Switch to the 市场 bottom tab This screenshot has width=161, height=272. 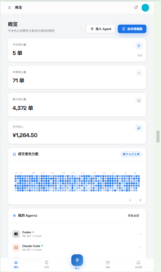click(46, 264)
